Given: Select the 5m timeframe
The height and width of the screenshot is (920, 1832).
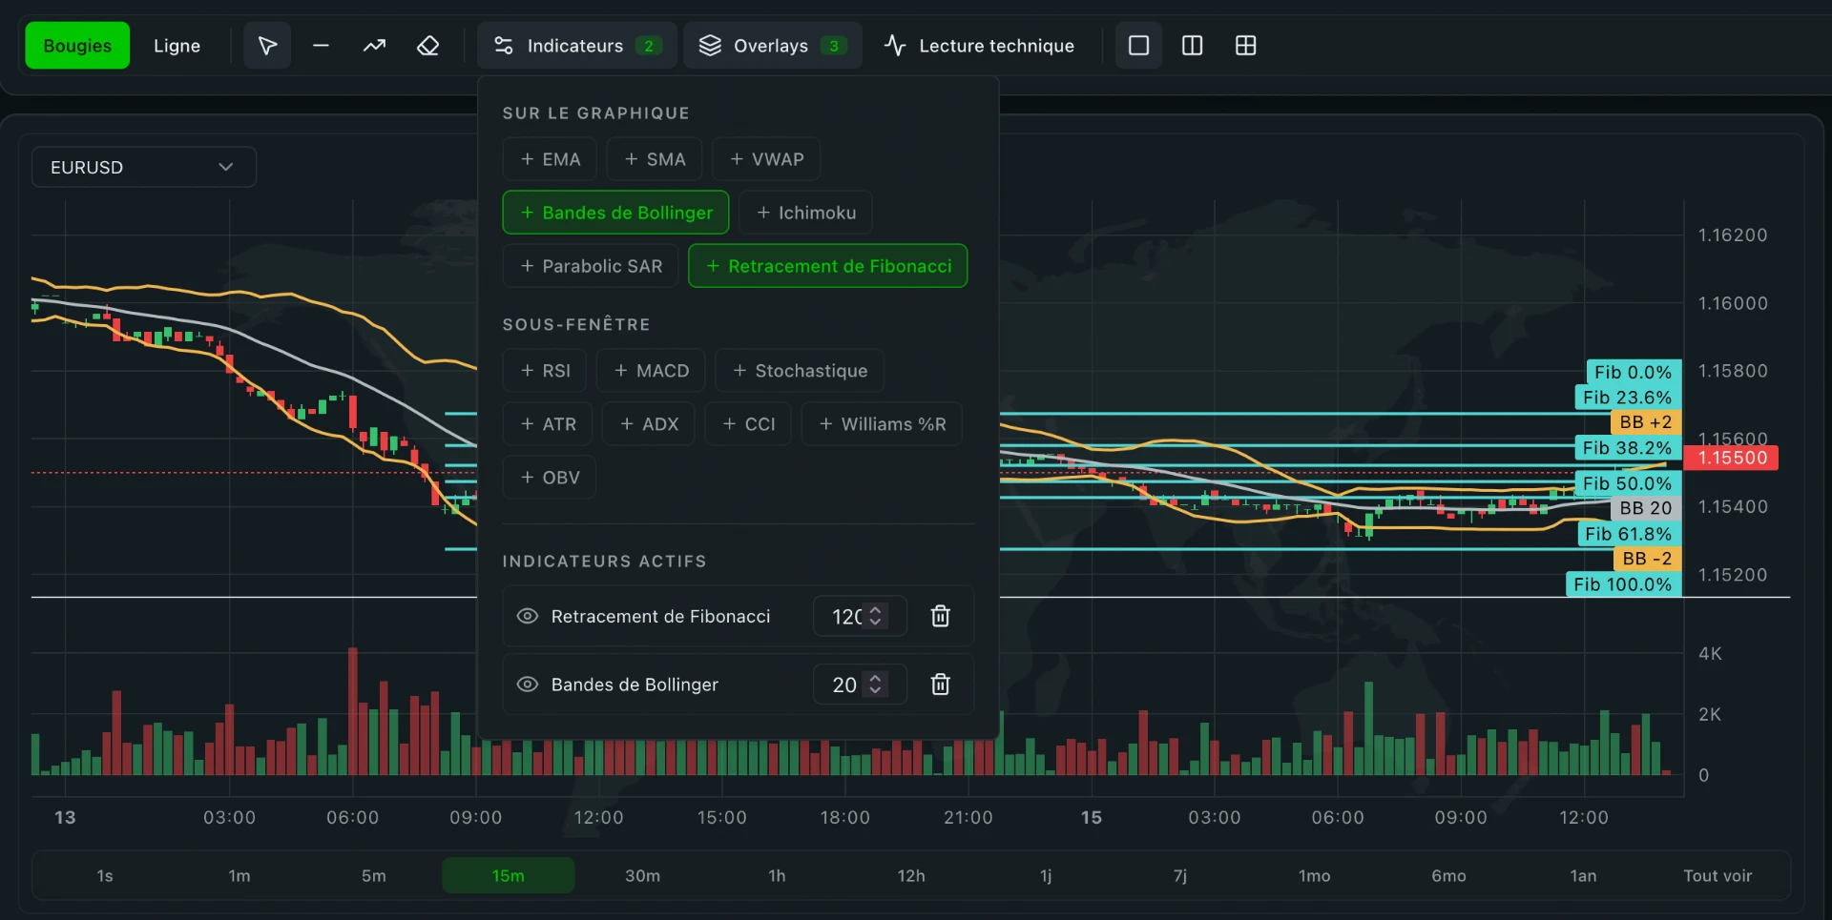Looking at the screenshot, I should [374, 875].
